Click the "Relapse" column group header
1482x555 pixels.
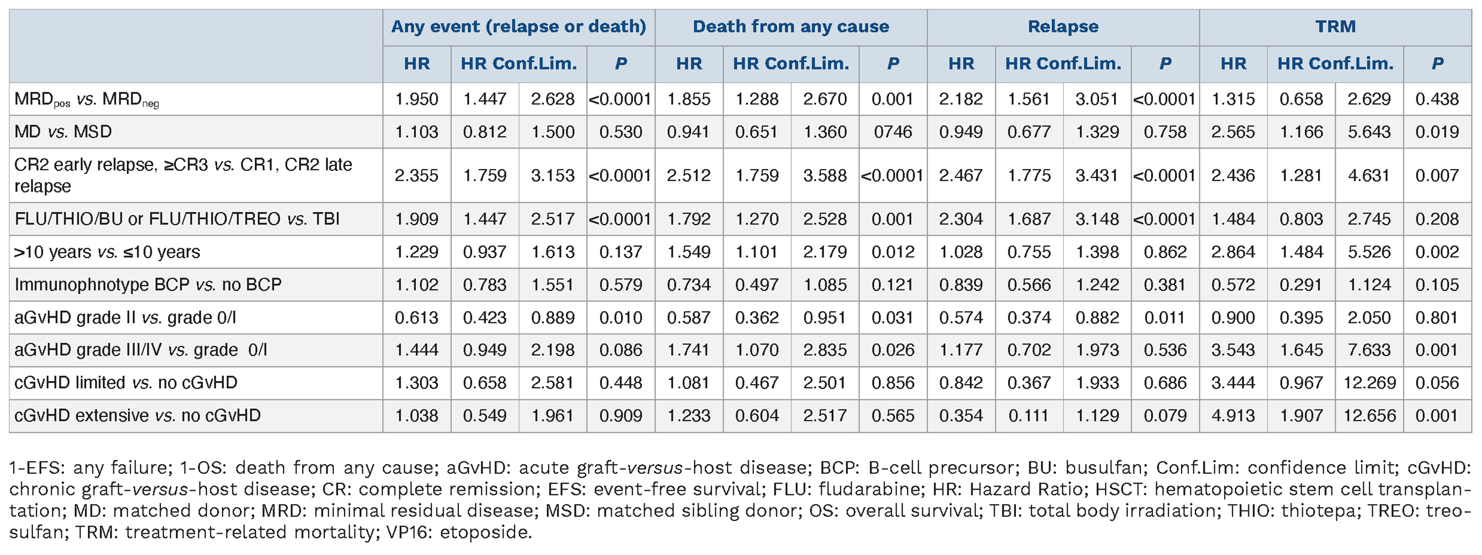[1063, 27]
